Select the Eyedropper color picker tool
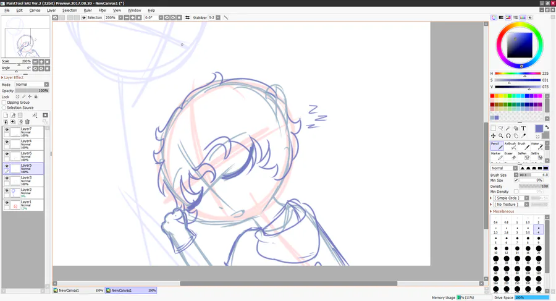Image resolution: width=556 pixels, height=301 pixels. (523, 135)
